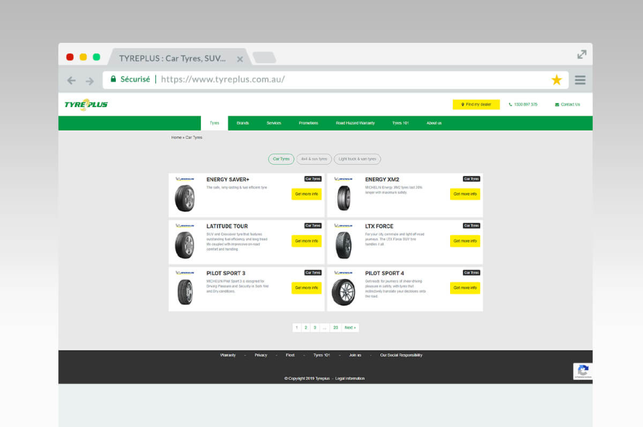Click the Michelin logo on Energy Saver+ card
This screenshot has height=427, width=643.
coord(185,179)
